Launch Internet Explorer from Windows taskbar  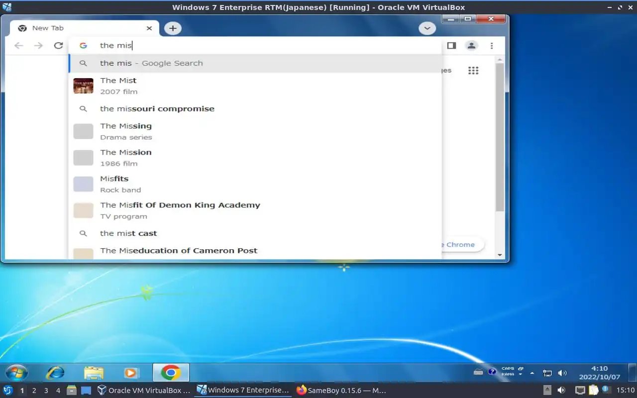pyautogui.click(x=55, y=373)
